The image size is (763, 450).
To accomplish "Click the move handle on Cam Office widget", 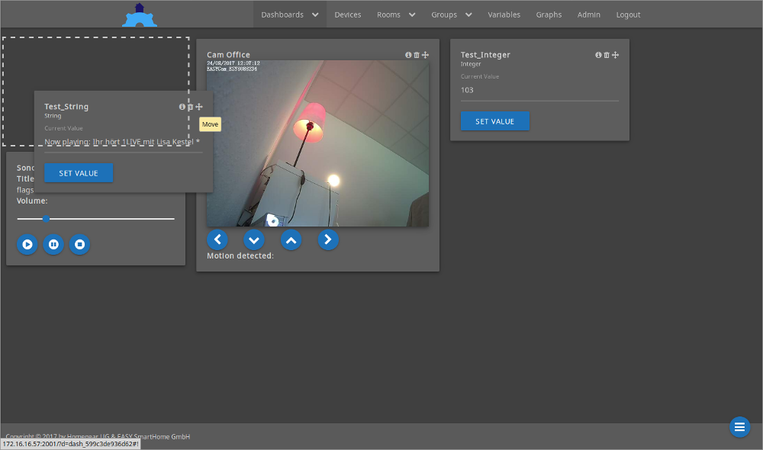I will 426,55.
